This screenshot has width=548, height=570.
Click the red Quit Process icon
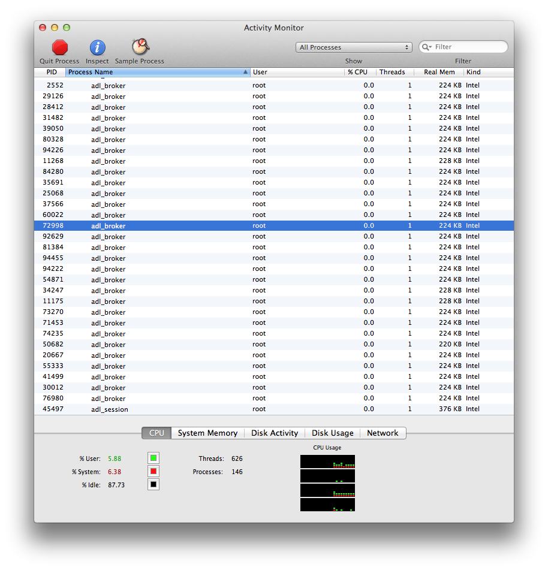[59, 47]
